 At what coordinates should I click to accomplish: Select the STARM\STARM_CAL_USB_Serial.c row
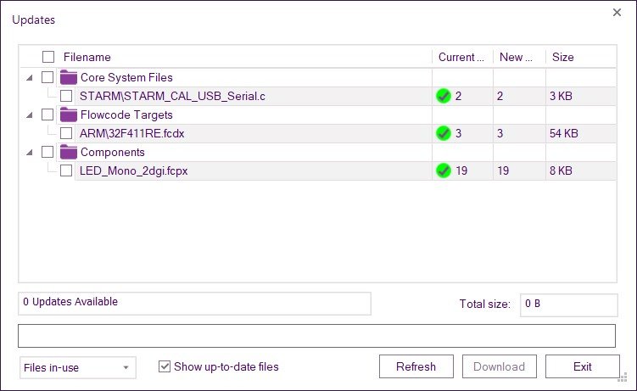(345, 96)
